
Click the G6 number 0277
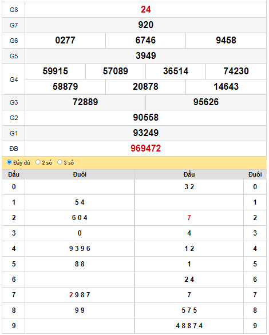point(65,41)
